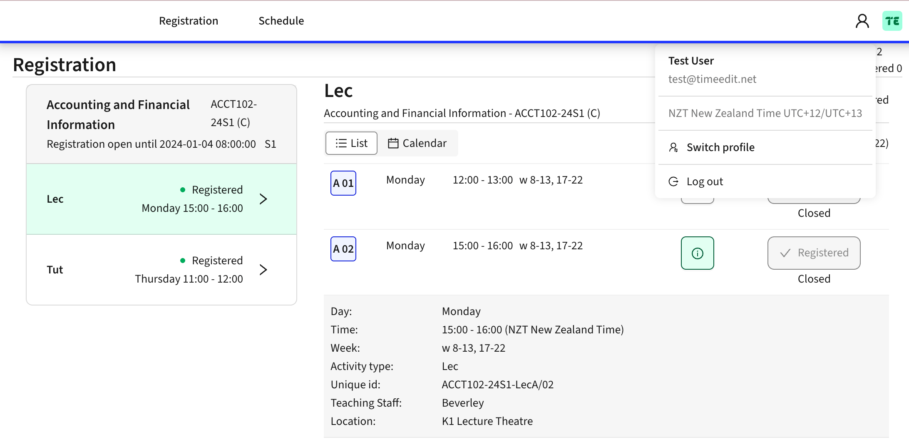Select the List view icon
Screen dimensions: 909x442
coord(341,143)
